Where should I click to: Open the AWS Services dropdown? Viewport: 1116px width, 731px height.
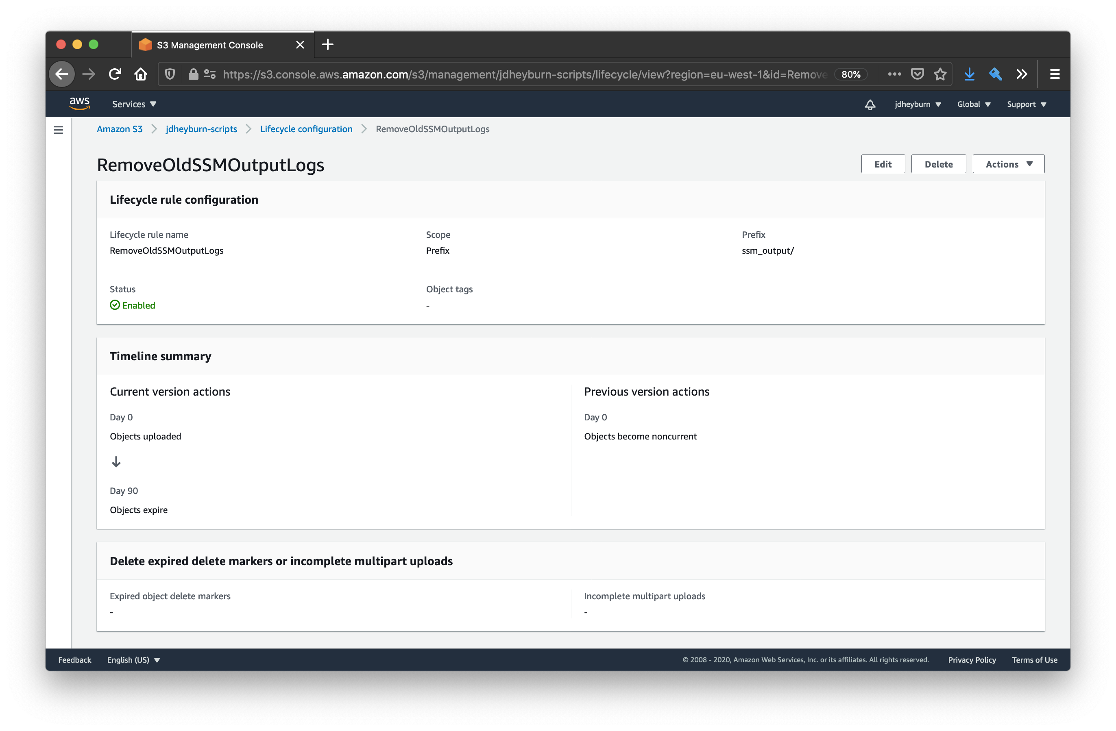[134, 104]
